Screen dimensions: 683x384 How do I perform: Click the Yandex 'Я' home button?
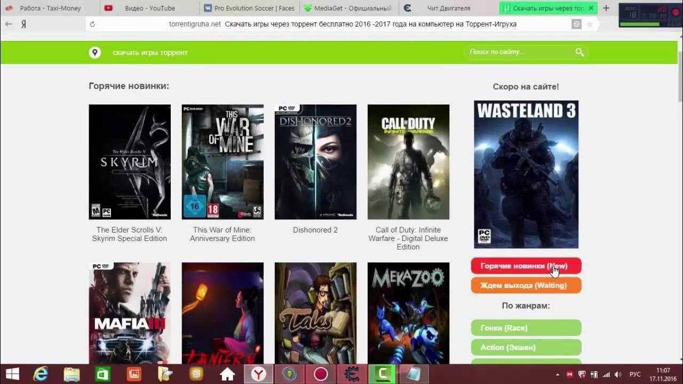point(24,24)
